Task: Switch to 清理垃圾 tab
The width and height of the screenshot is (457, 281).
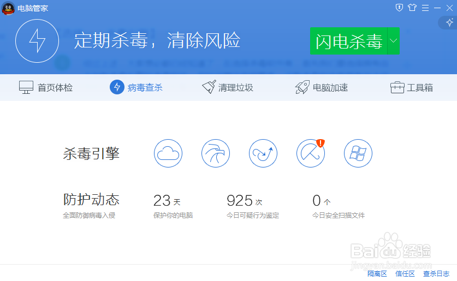Action: pos(228,87)
